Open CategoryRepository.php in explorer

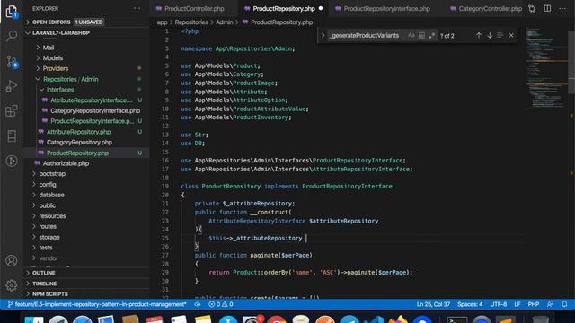pos(79,142)
